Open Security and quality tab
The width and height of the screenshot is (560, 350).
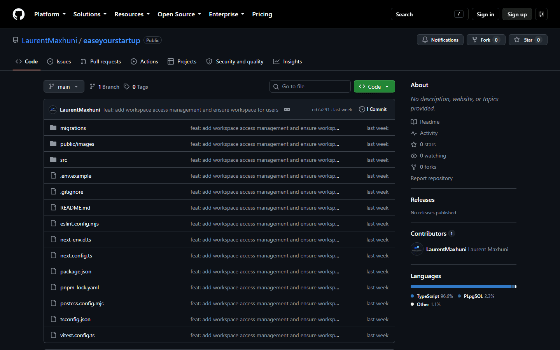tap(235, 61)
